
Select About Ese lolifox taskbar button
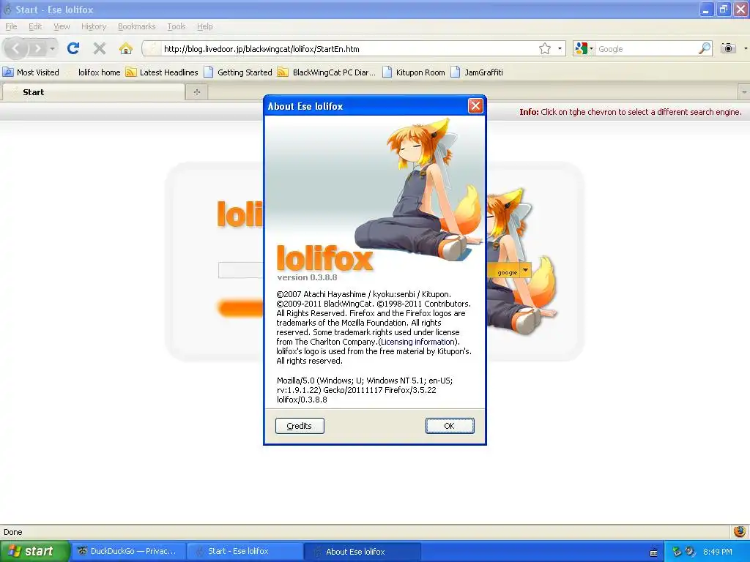click(362, 552)
